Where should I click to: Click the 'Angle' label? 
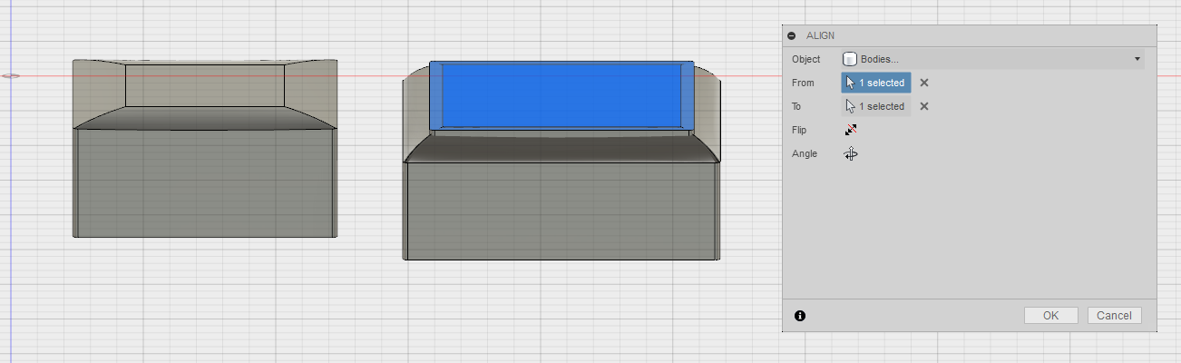(x=805, y=153)
